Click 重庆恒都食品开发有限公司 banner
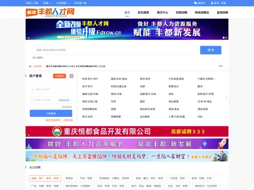The image size is (254, 190). coord(127,131)
